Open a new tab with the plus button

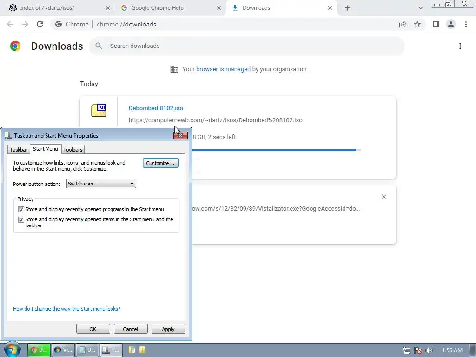[x=348, y=8]
